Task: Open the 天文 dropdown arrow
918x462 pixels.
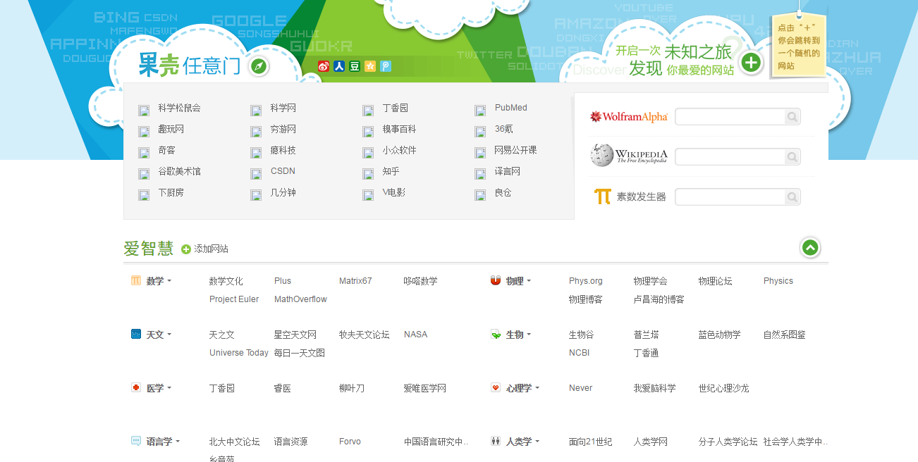Action: pos(169,335)
